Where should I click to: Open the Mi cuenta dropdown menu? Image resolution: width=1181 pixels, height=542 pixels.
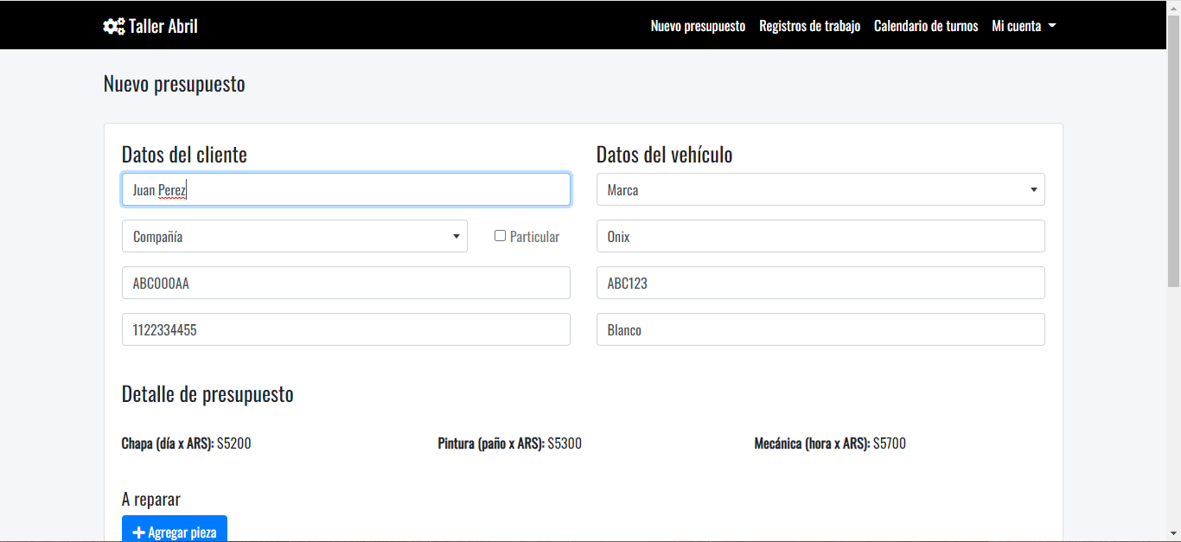[1024, 26]
